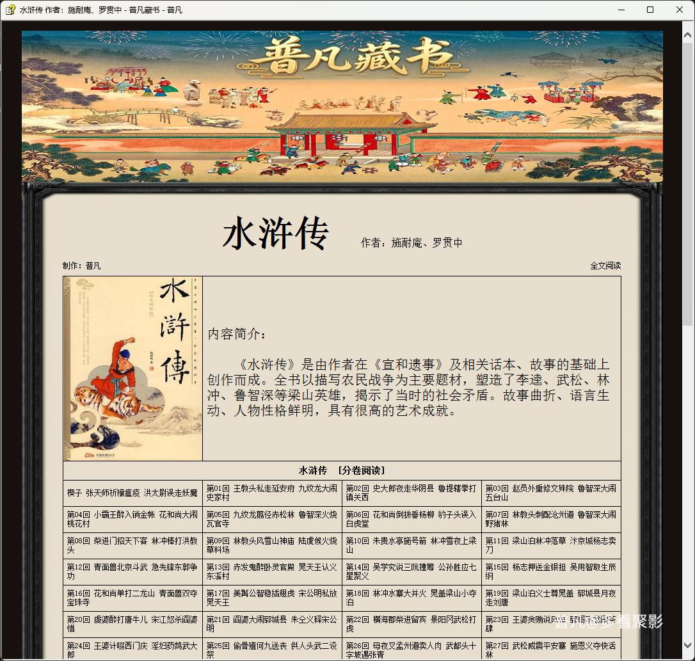
Task: Click the vertical scrollbar thumb
Action: click(688, 184)
